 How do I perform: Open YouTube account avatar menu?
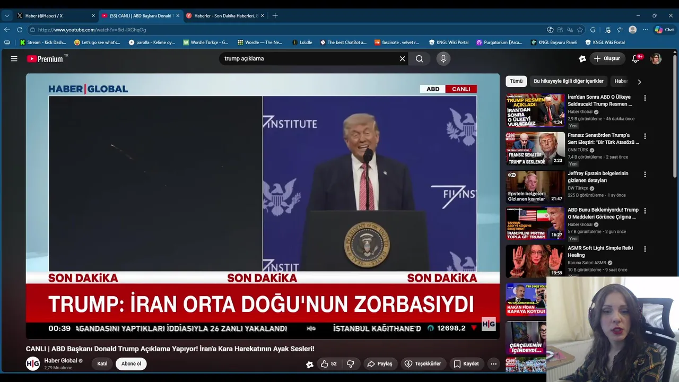[x=656, y=59]
